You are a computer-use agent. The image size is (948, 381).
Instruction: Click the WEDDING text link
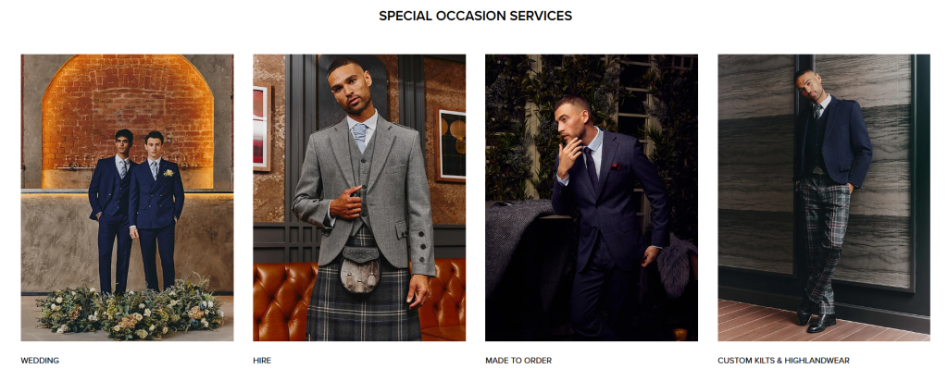[40, 361]
